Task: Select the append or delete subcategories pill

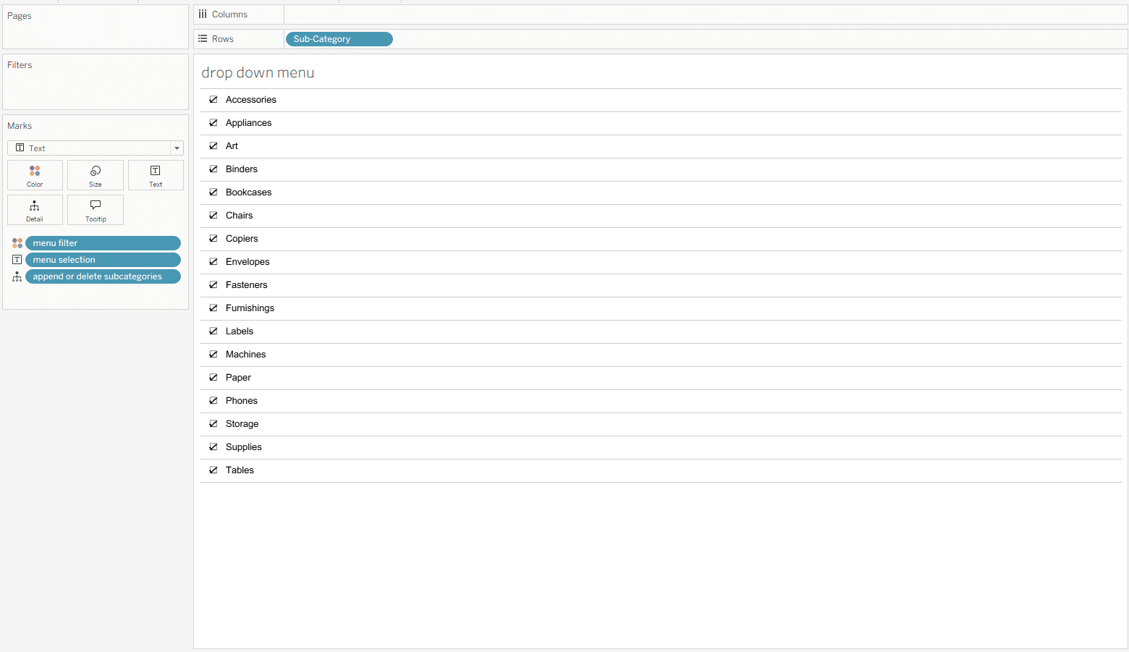Action: click(103, 276)
